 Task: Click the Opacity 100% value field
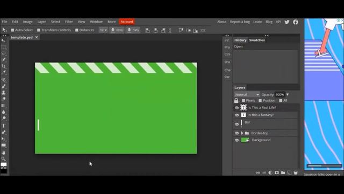[x=279, y=95]
